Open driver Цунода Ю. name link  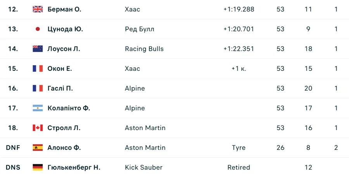point(65,29)
